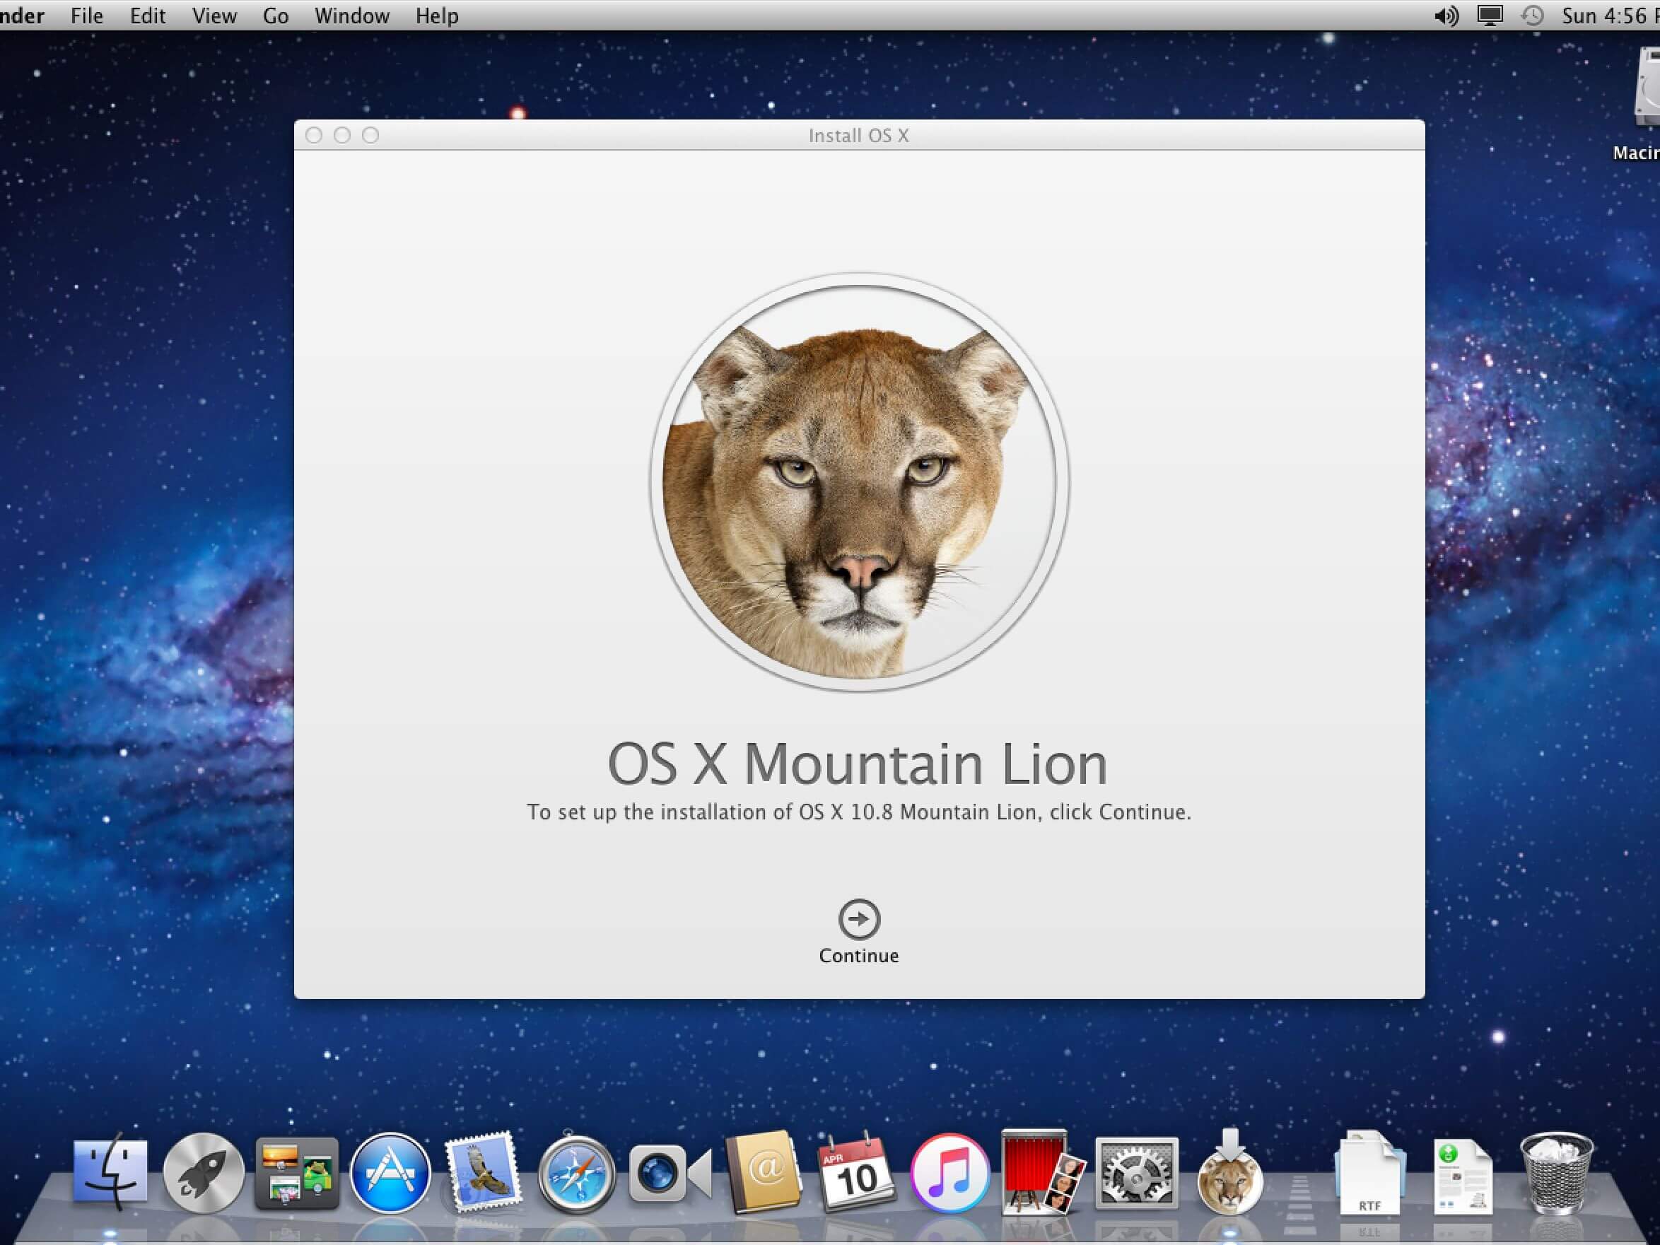This screenshot has height=1245, width=1660.
Task: Click the Time Machine menu bar icon
Action: point(1533,16)
